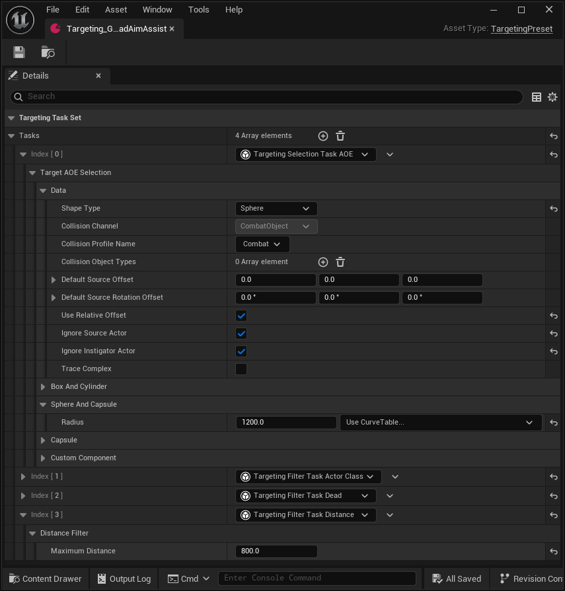The width and height of the screenshot is (565, 591).
Task: Click the TargetingPreset asset type link
Action: tap(521, 29)
